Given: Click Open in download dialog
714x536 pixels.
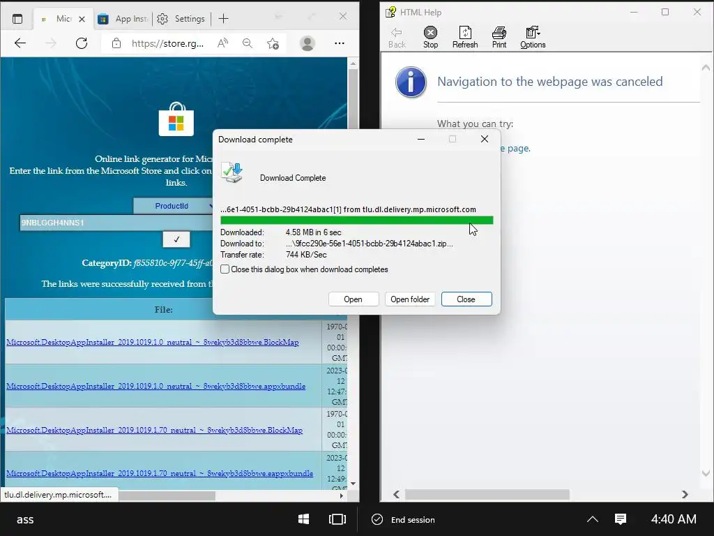Looking at the screenshot, I should click(x=354, y=299).
